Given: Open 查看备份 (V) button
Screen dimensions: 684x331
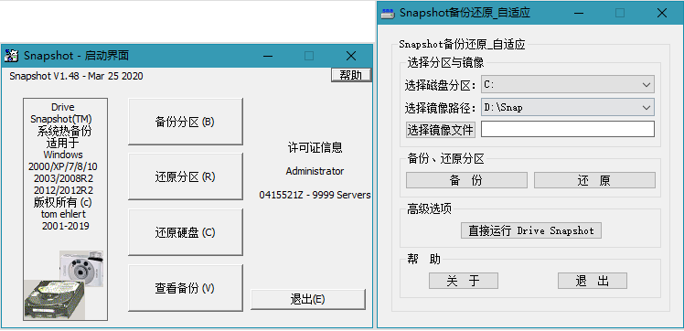Looking at the screenshot, I should tap(186, 288).
